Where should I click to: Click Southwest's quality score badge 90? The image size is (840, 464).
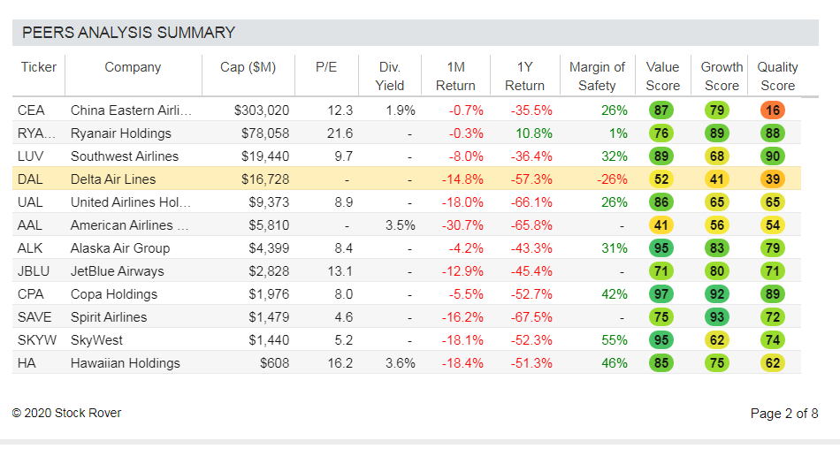pos(773,156)
